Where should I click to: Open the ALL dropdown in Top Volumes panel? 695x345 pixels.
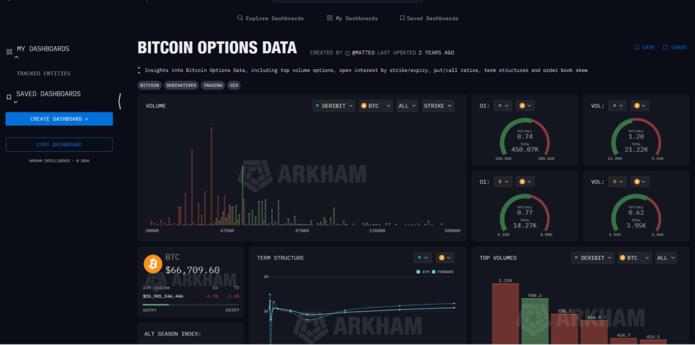[666, 258]
